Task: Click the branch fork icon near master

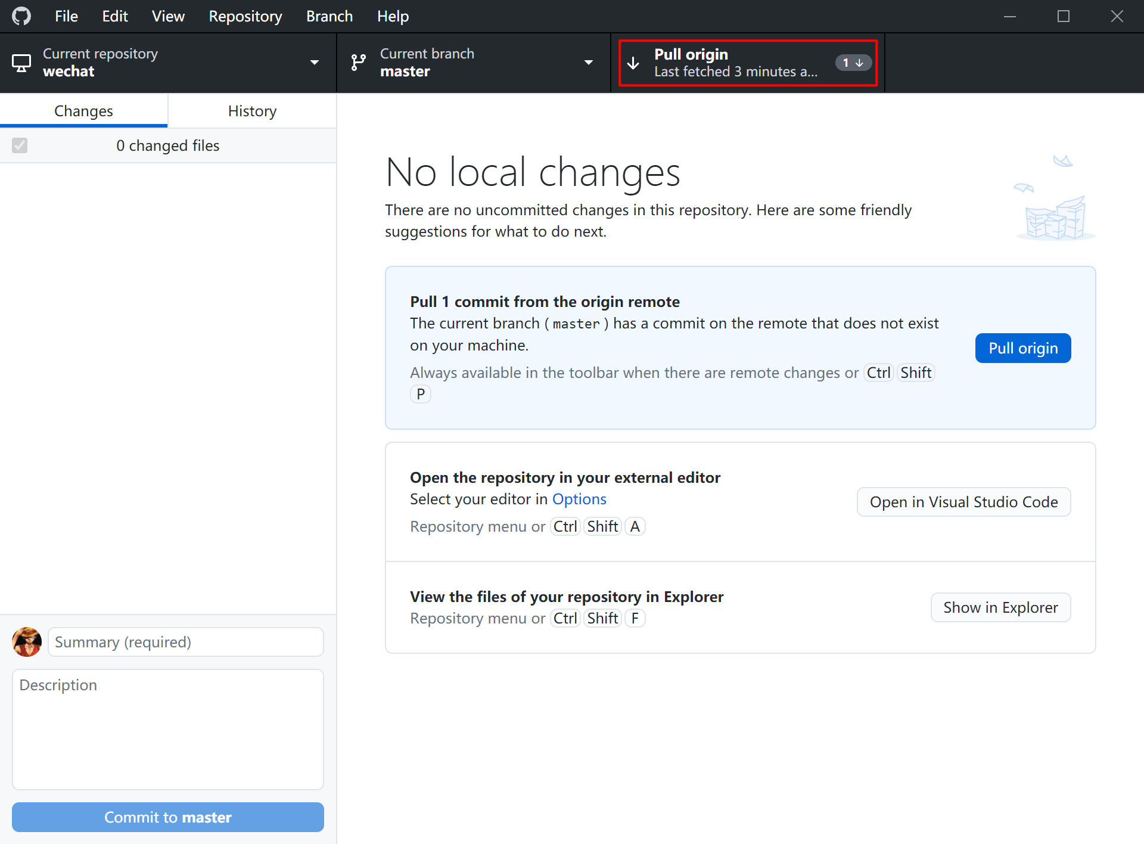Action: click(357, 62)
